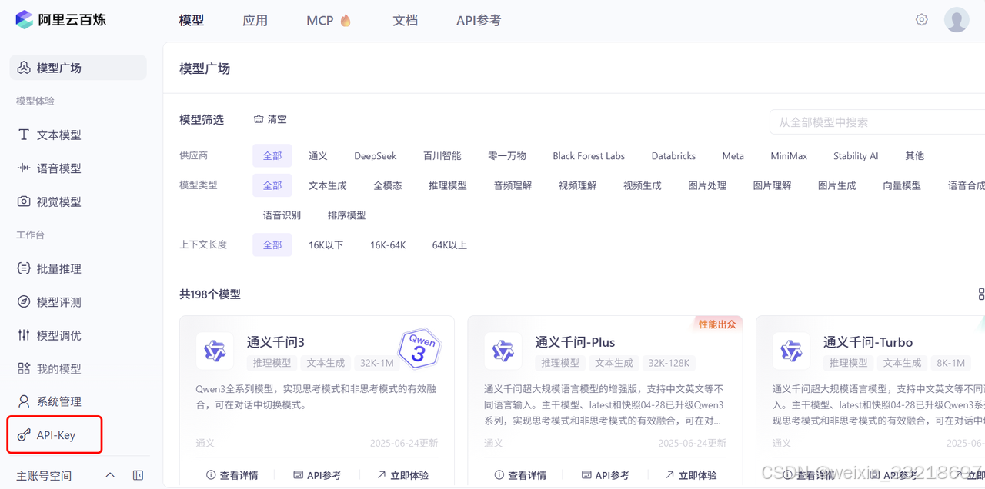Click 清空 to clear filters
The image size is (985, 489).
tap(277, 119)
